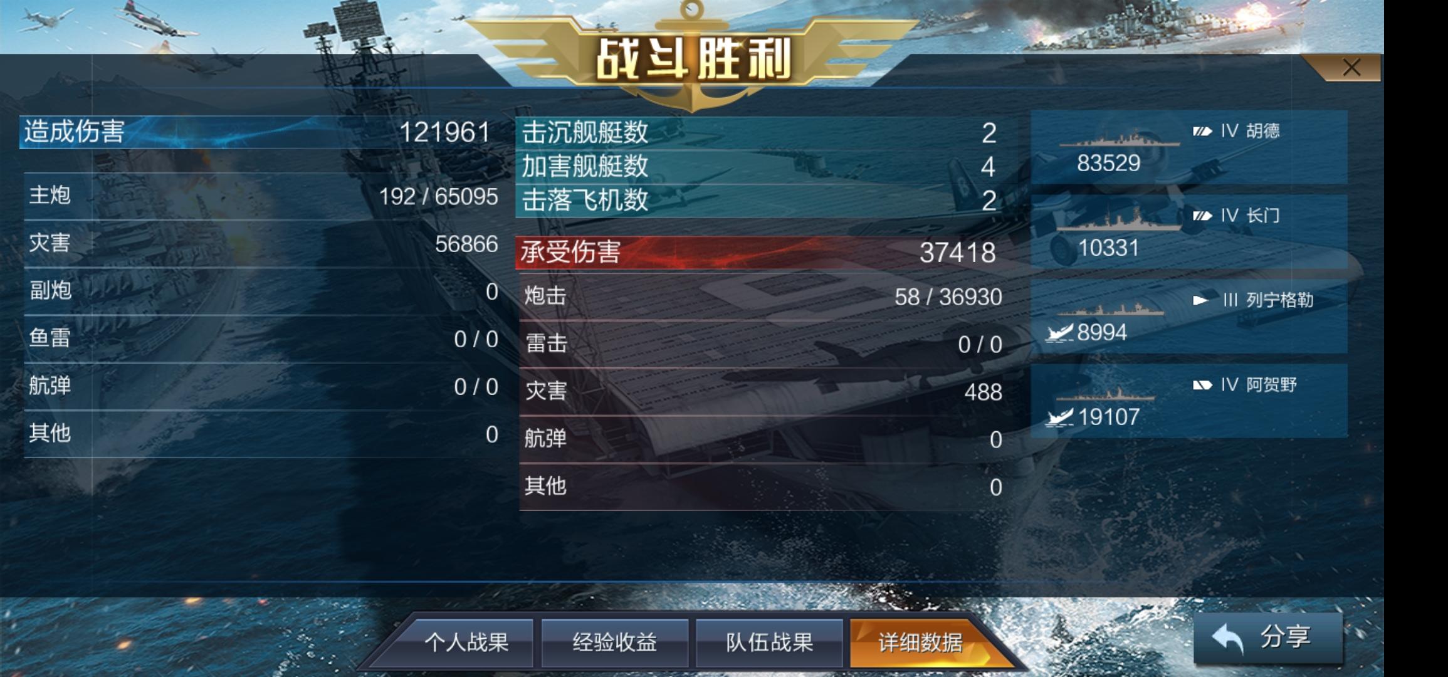Screen dimensions: 1448x677
Task: Select the 详细数据 tab
Action: point(920,642)
